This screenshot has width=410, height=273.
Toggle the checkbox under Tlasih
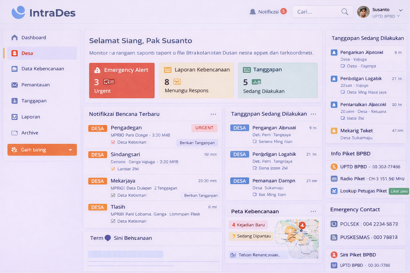click(113, 221)
